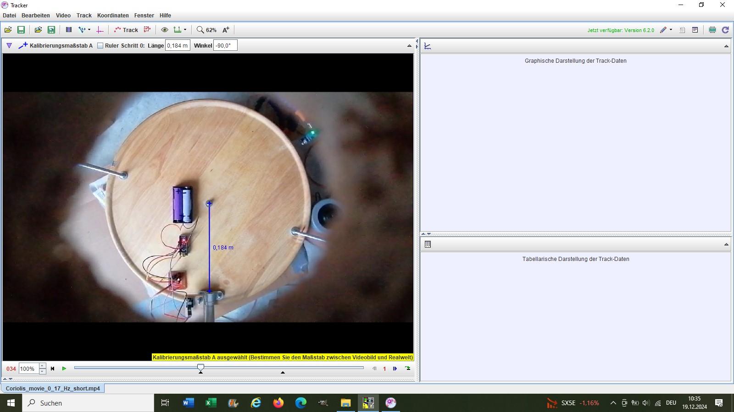This screenshot has width=734, height=412.
Task: Open the Koordinaten menu
Action: pyautogui.click(x=113, y=16)
